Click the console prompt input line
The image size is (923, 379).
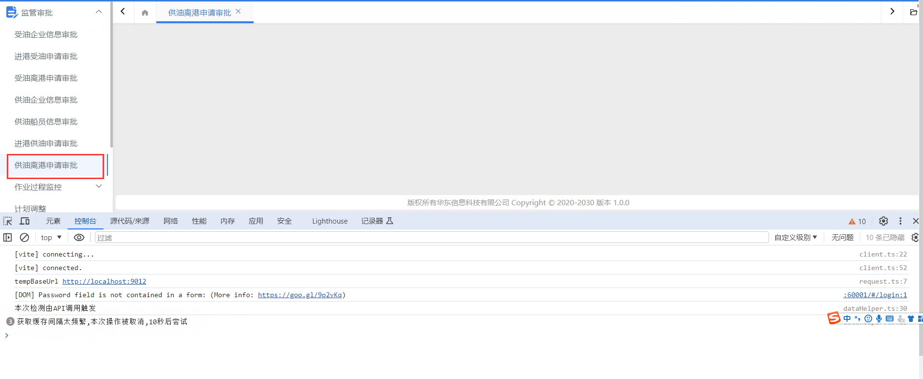click(460, 335)
